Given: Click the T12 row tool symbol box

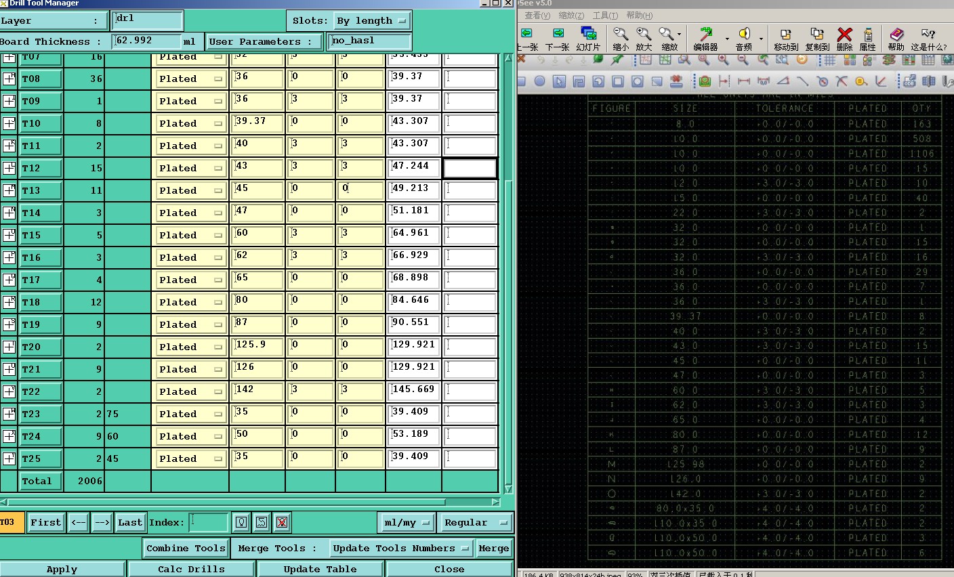Looking at the screenshot, I should (x=9, y=168).
